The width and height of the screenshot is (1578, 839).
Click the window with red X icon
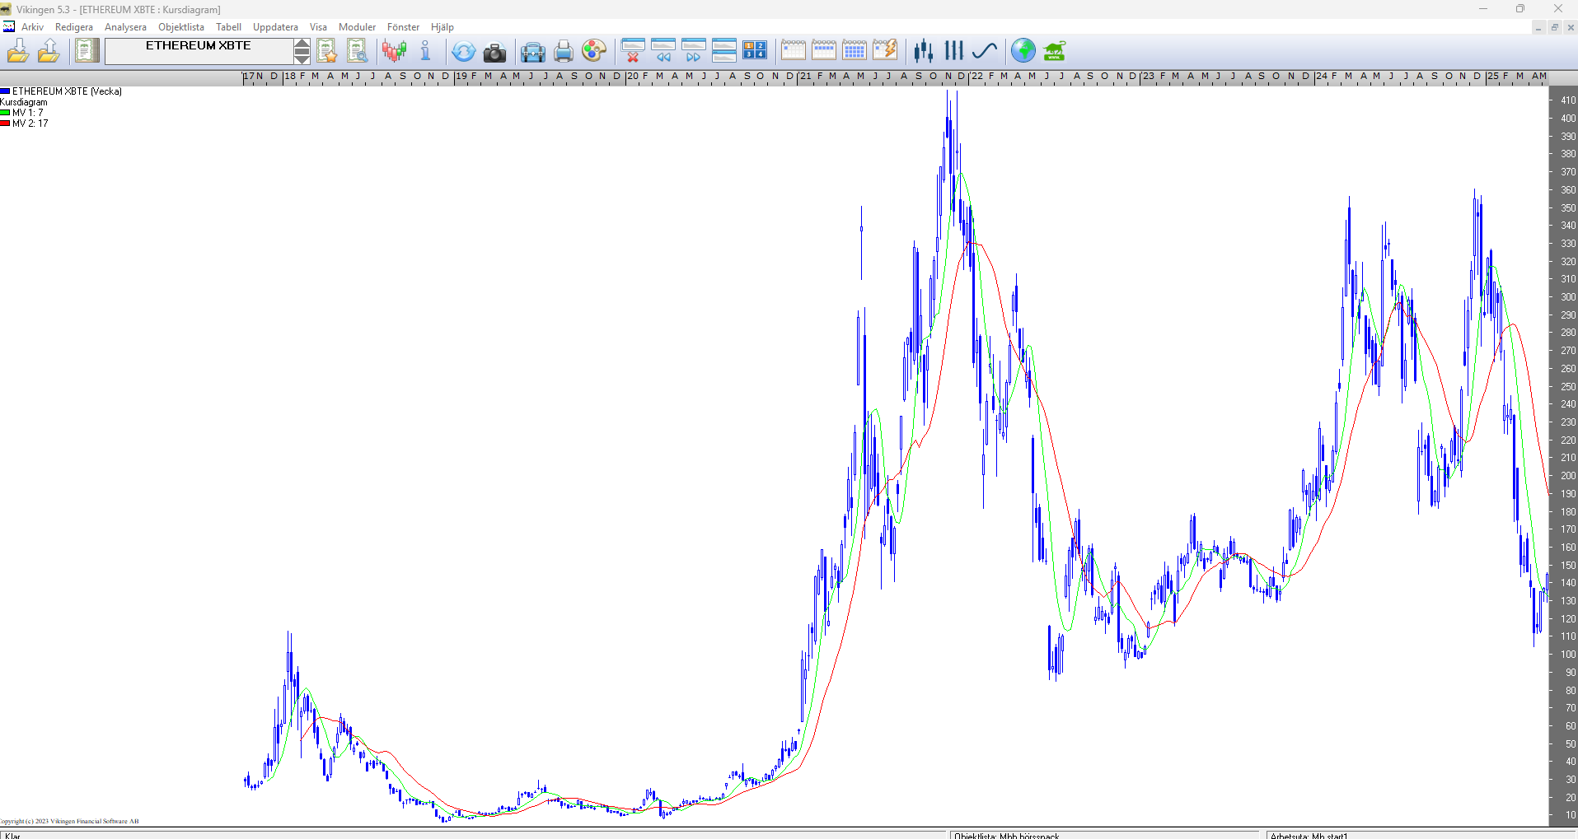point(633,51)
